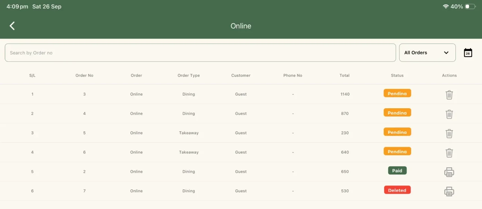Select the total value 650
482x209 pixels.
(345, 172)
